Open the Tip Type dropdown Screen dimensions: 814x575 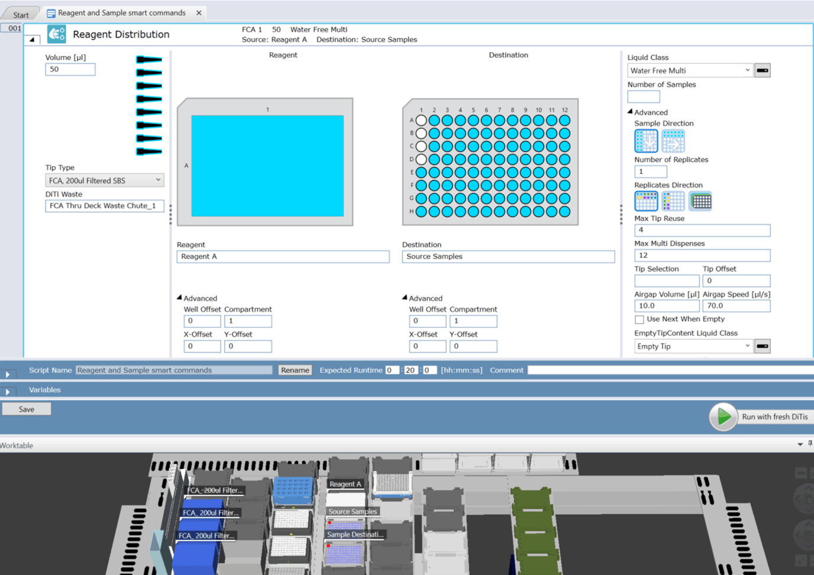click(x=104, y=180)
